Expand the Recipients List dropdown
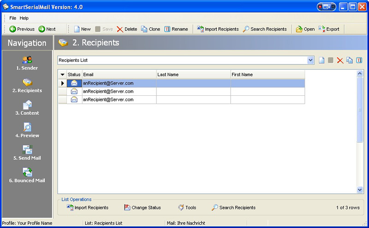This screenshot has width=369, height=228. [310, 60]
